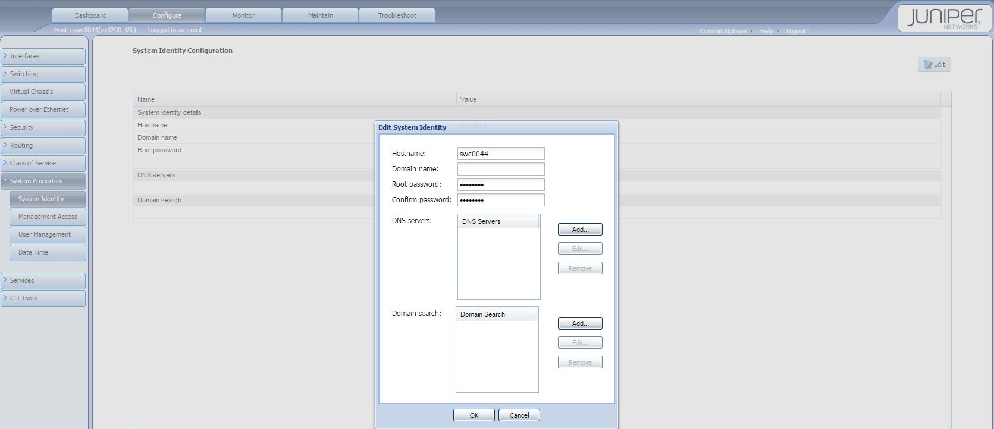Focus the Domain name text field
This screenshot has height=429, width=994.
[x=500, y=169]
